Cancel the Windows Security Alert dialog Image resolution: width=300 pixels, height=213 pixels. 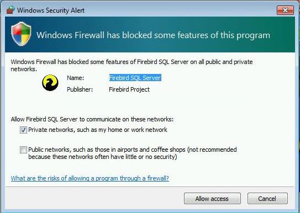267,199
